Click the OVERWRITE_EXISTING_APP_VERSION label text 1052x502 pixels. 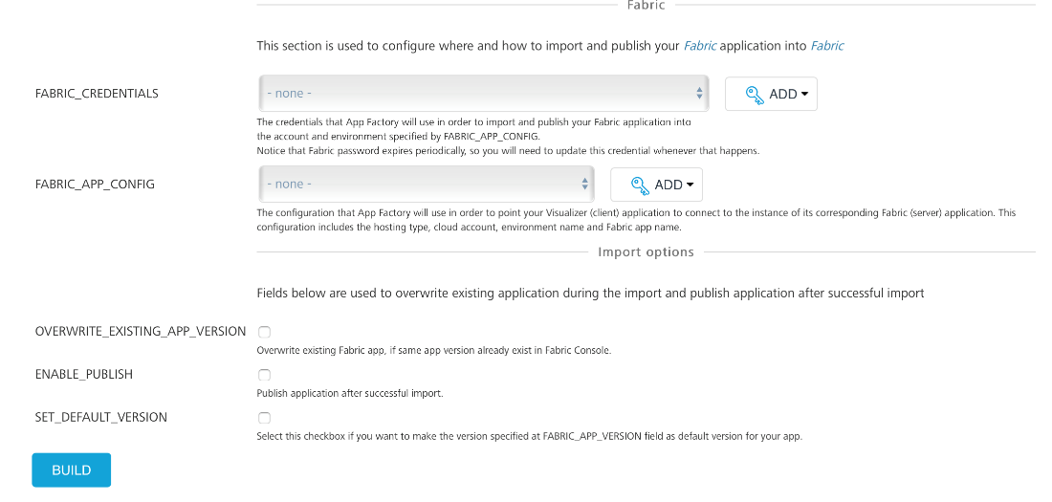tap(141, 332)
